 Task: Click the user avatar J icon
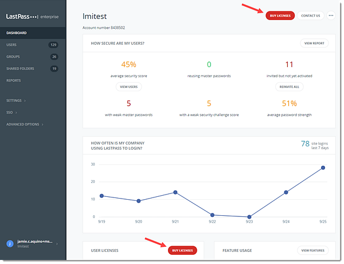[x=10, y=244]
